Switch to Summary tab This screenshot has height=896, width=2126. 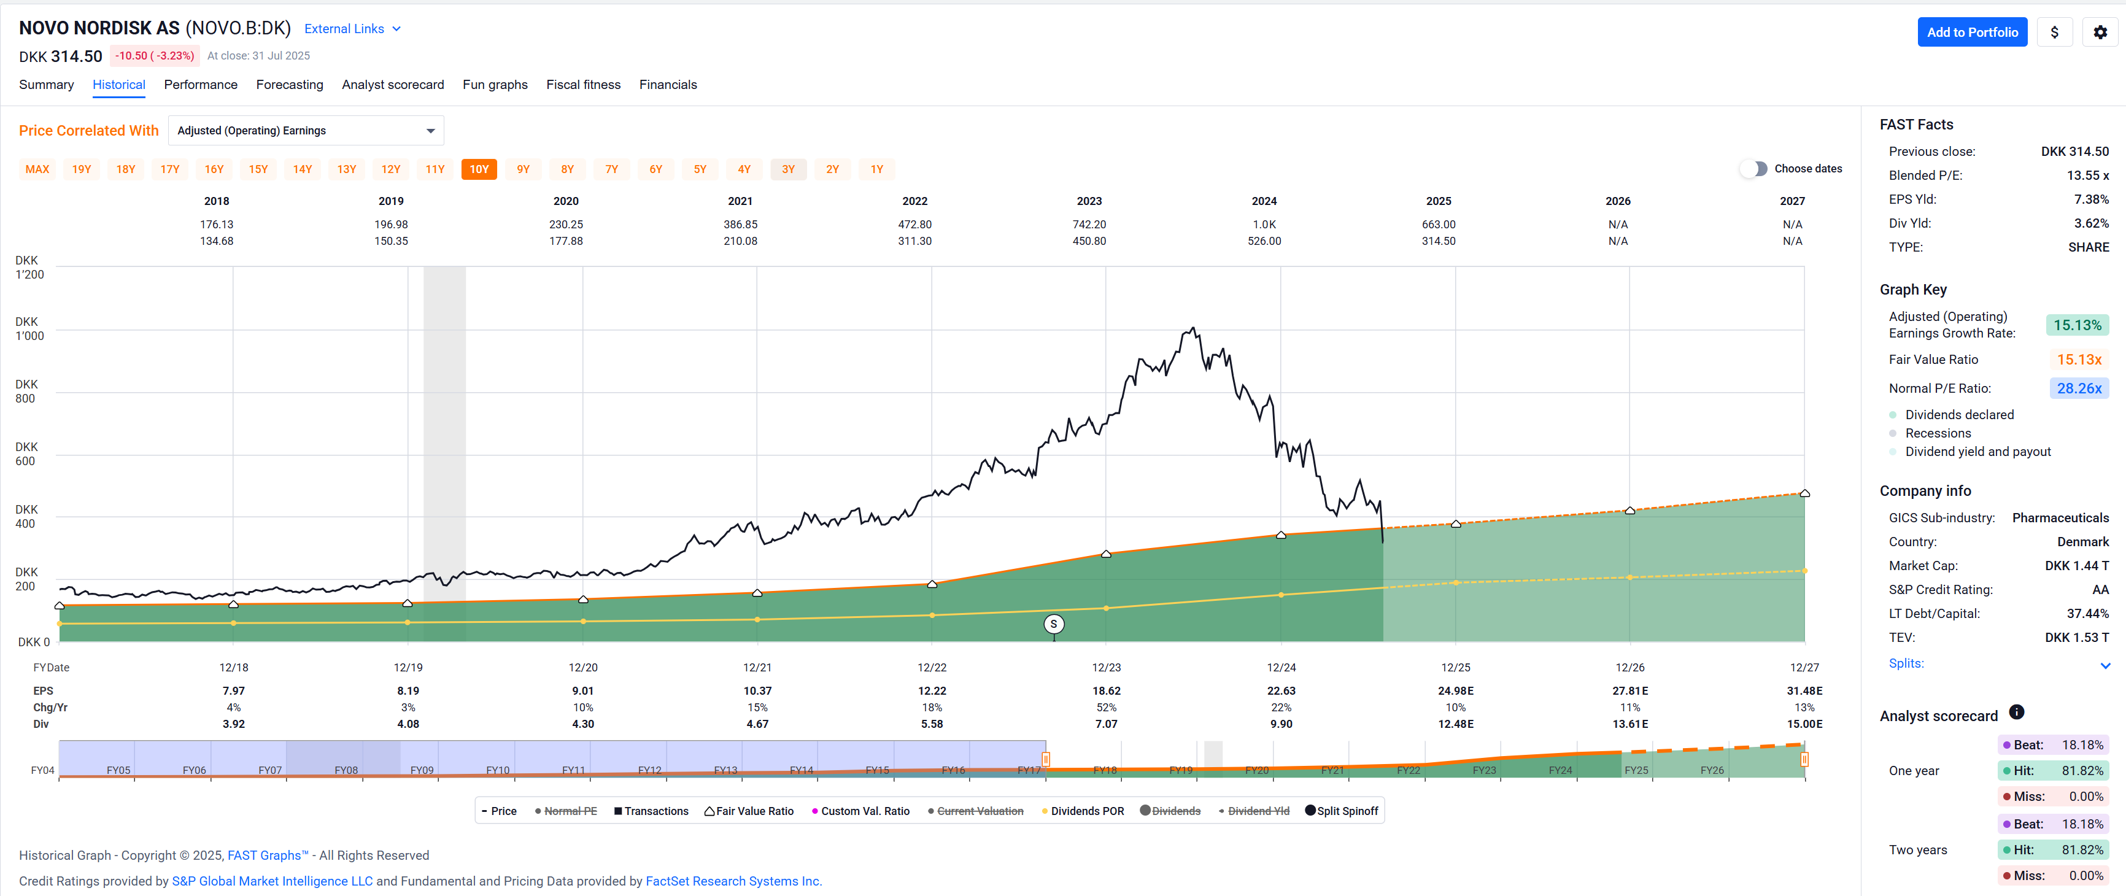click(x=46, y=84)
